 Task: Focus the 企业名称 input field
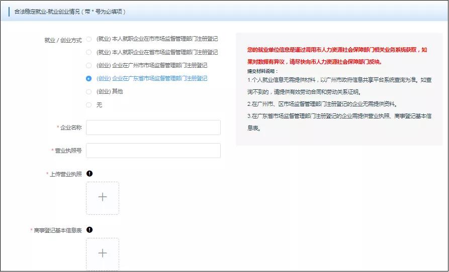click(x=153, y=127)
